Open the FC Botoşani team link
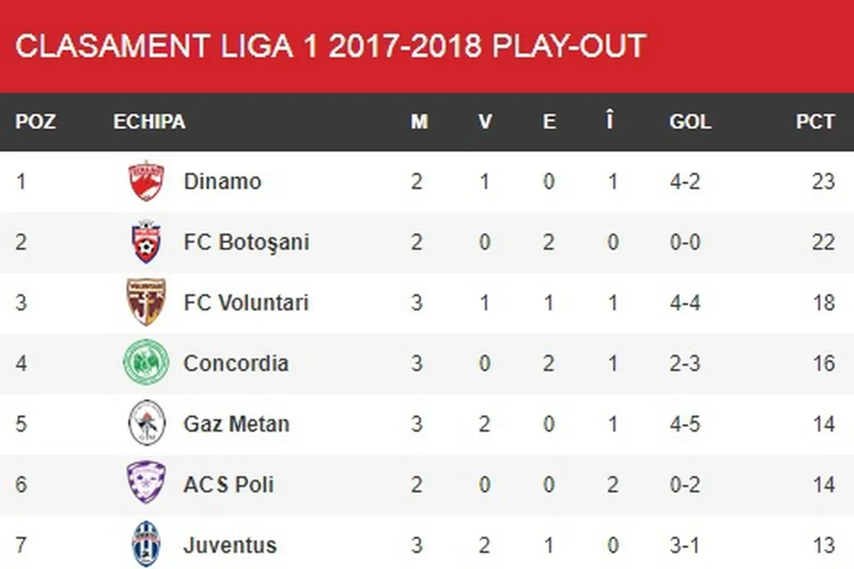 tap(246, 241)
